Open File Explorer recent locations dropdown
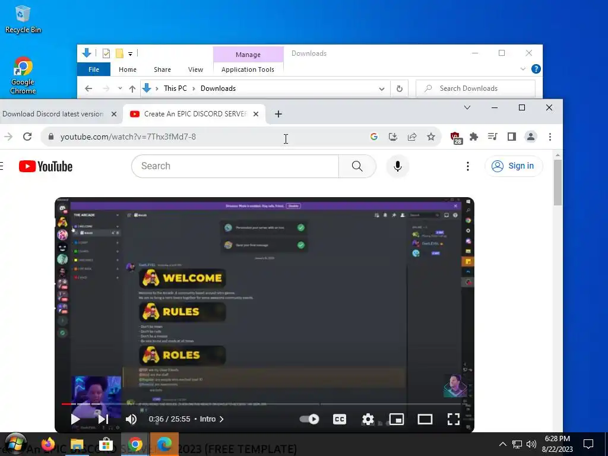The image size is (608, 456). coord(120,88)
